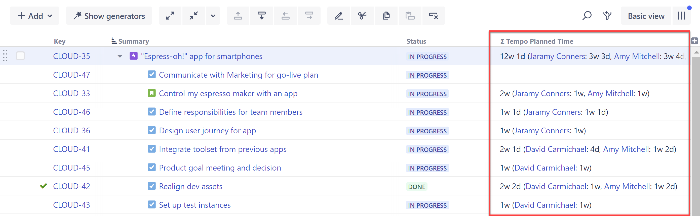
Task: Click the expand all rows icon
Action: 170,16
